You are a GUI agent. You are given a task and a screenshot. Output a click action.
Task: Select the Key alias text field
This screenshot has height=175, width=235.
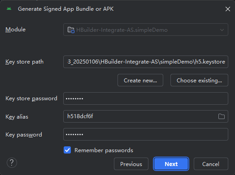click(x=146, y=116)
